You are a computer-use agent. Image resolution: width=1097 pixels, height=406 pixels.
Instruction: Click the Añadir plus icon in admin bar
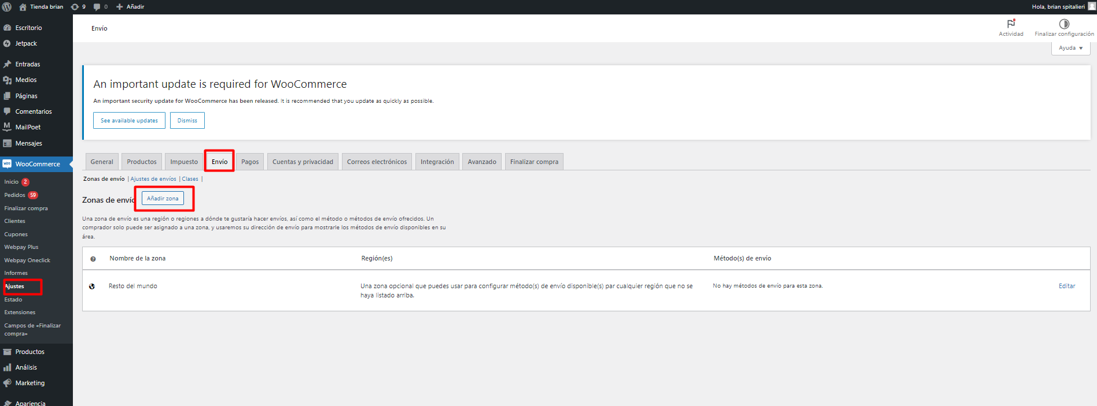click(x=120, y=7)
